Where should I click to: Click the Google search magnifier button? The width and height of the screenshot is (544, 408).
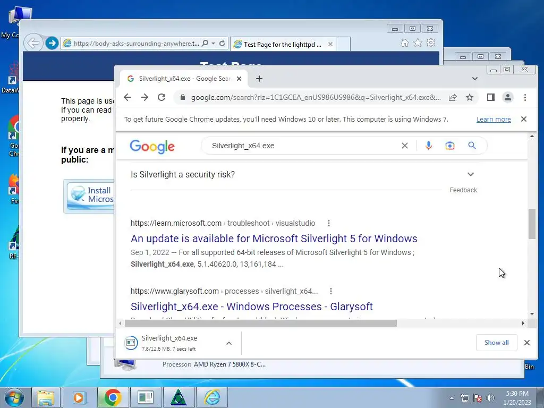472,146
